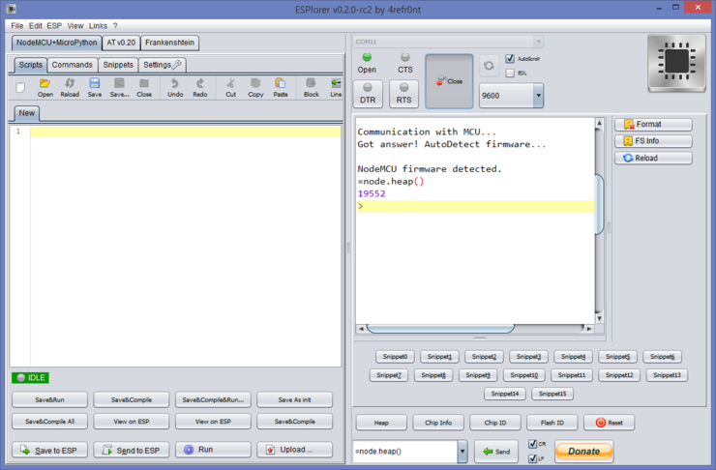Open the baud rate 9600 dropdown
Viewport: 716px width, 470px height.
538,96
